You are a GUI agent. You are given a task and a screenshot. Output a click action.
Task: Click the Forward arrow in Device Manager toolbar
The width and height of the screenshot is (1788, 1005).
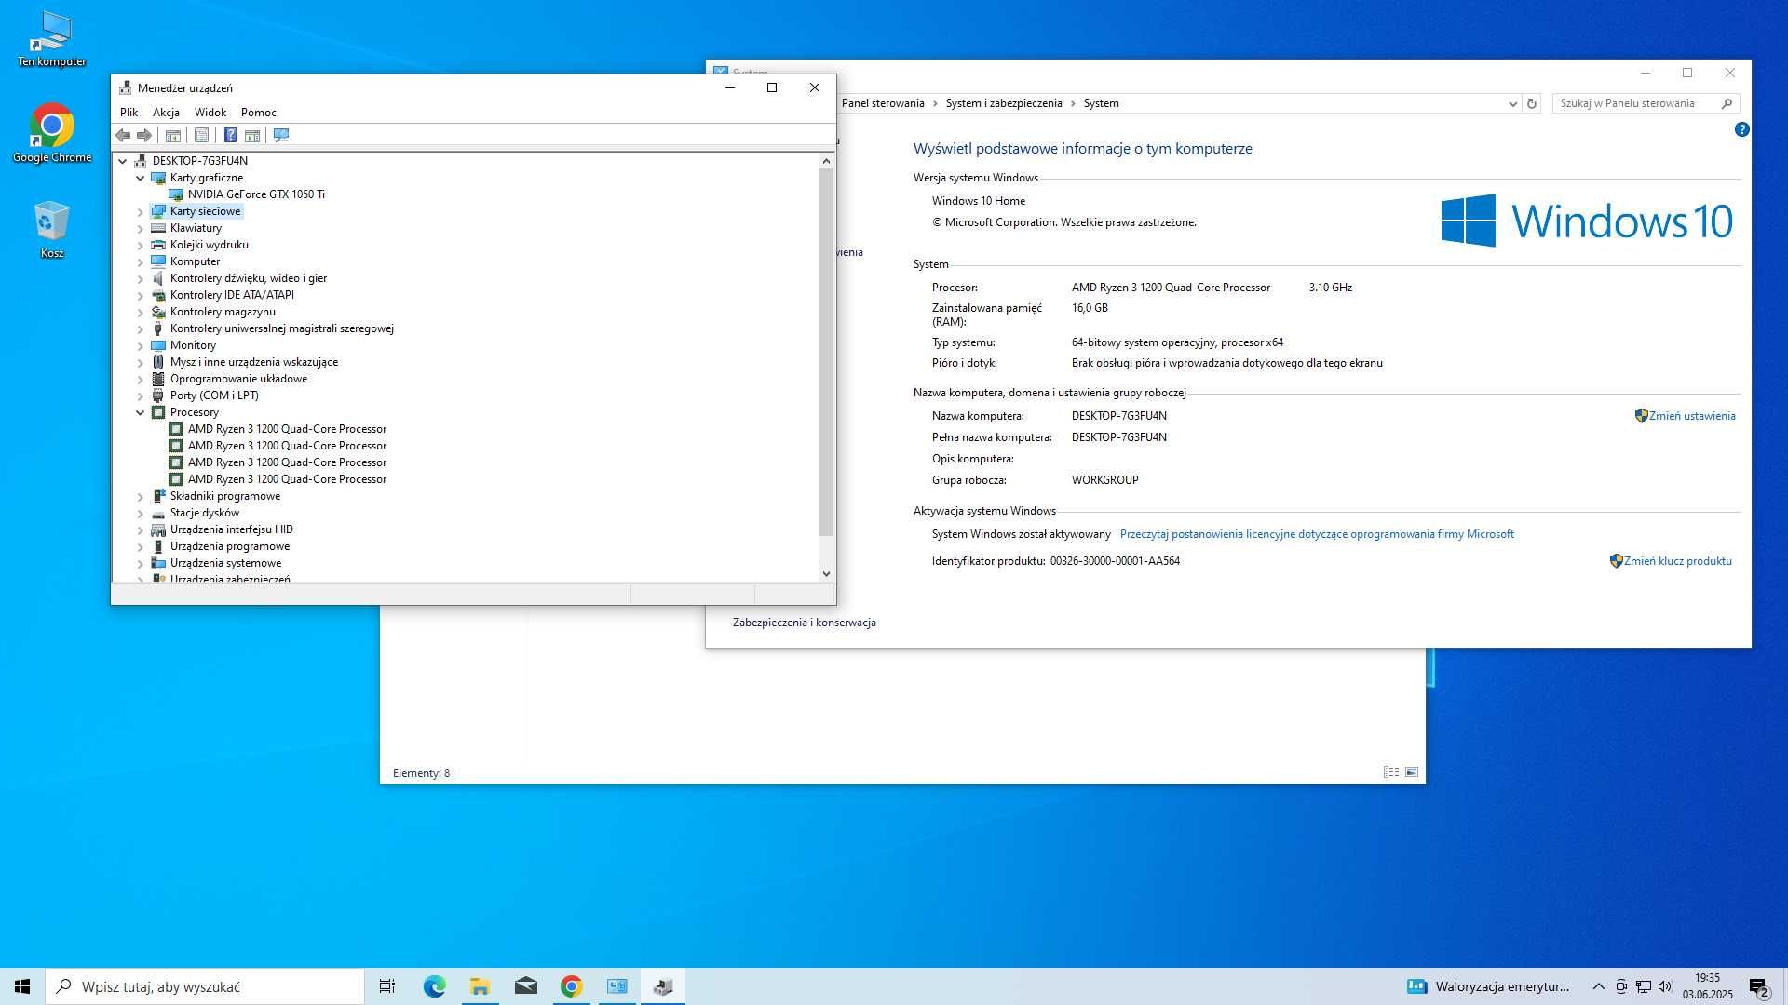144,136
